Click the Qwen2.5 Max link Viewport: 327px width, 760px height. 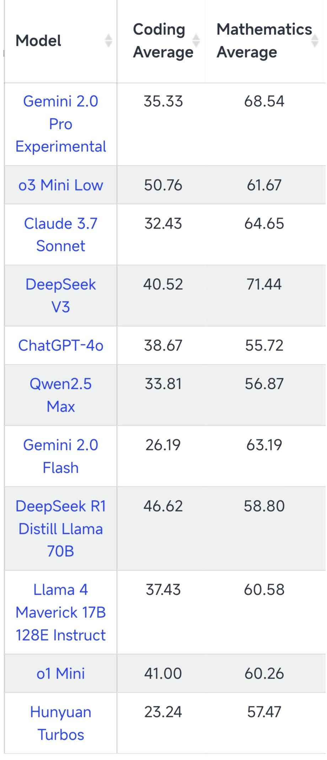(x=61, y=395)
